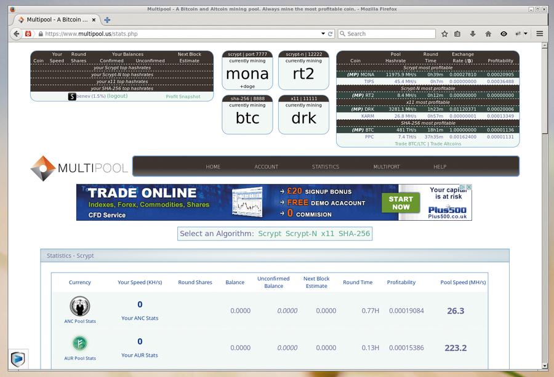Click the red site identity icon in address bar
554x377 pixels.
[x=28, y=34]
